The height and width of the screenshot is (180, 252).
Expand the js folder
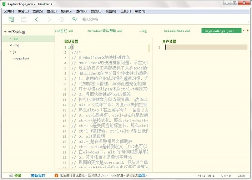[10, 51]
